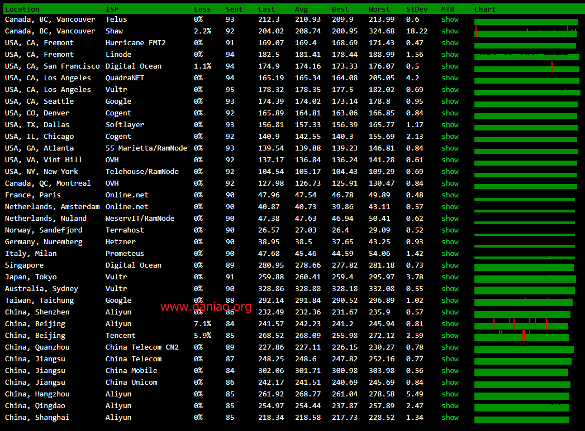Select the 2.2% loss value for Shaw

(x=202, y=31)
